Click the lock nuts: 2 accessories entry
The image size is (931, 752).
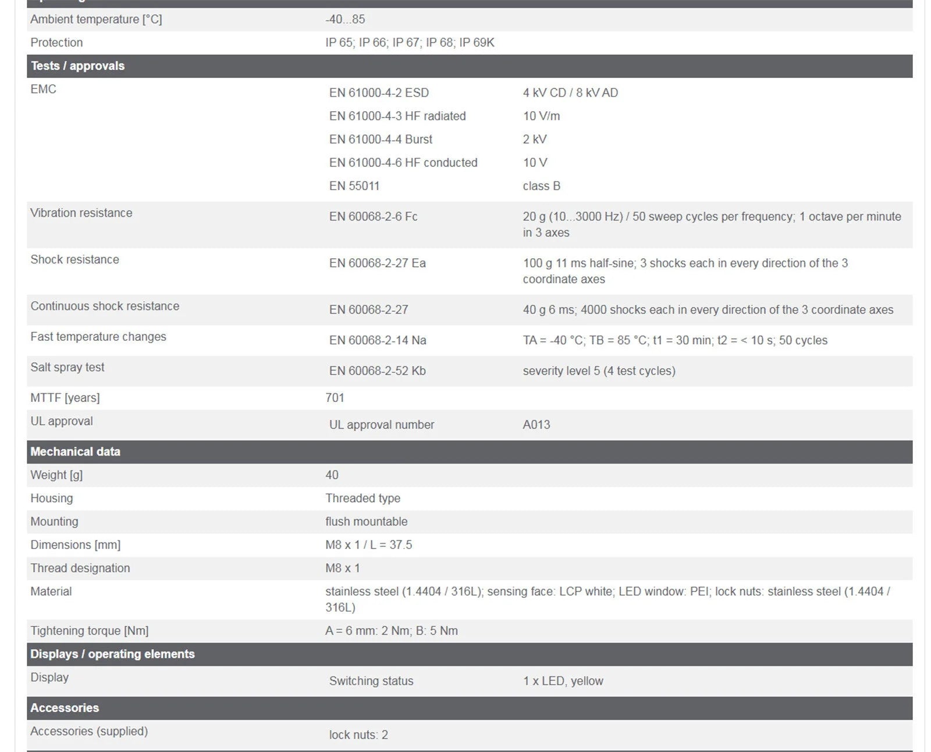[x=358, y=735]
